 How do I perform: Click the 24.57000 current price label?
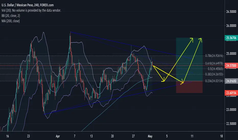231,66
